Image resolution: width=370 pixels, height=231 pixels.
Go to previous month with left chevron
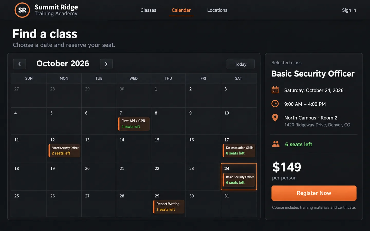pyautogui.click(x=20, y=64)
